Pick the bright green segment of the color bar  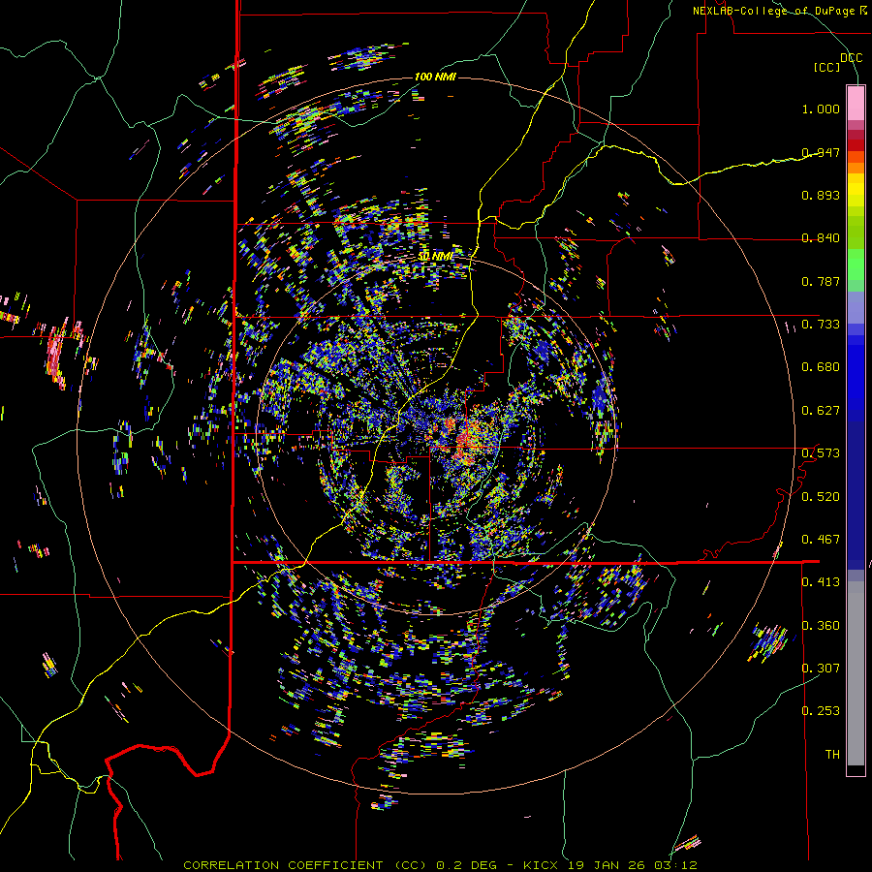tap(856, 265)
